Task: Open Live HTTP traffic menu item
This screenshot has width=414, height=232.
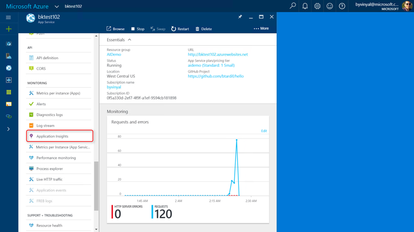Action: (x=59, y=179)
